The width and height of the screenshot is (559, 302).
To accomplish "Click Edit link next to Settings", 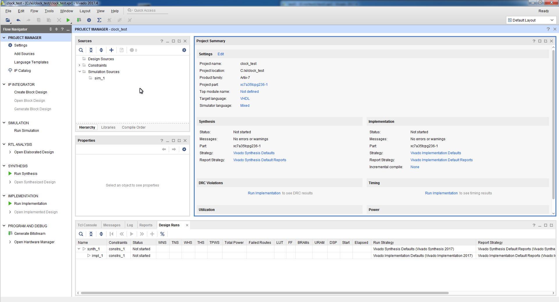I will [221, 54].
